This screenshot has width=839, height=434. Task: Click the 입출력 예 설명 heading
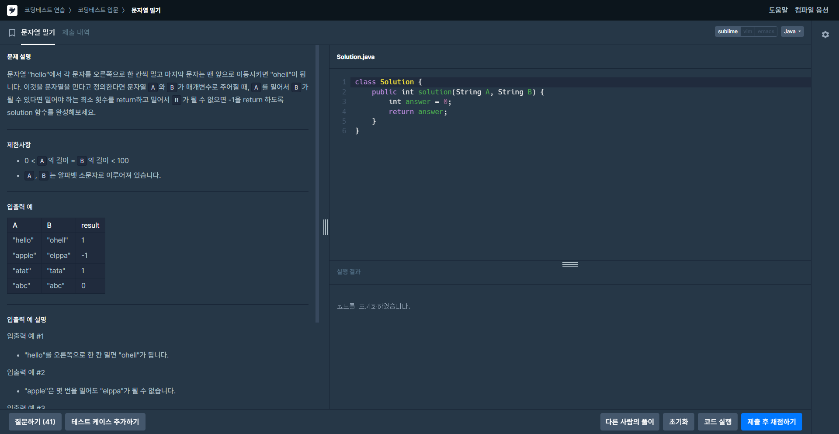click(x=27, y=319)
